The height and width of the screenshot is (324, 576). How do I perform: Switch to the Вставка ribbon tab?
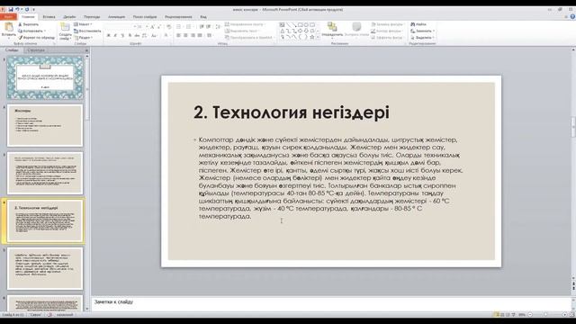coord(49,17)
